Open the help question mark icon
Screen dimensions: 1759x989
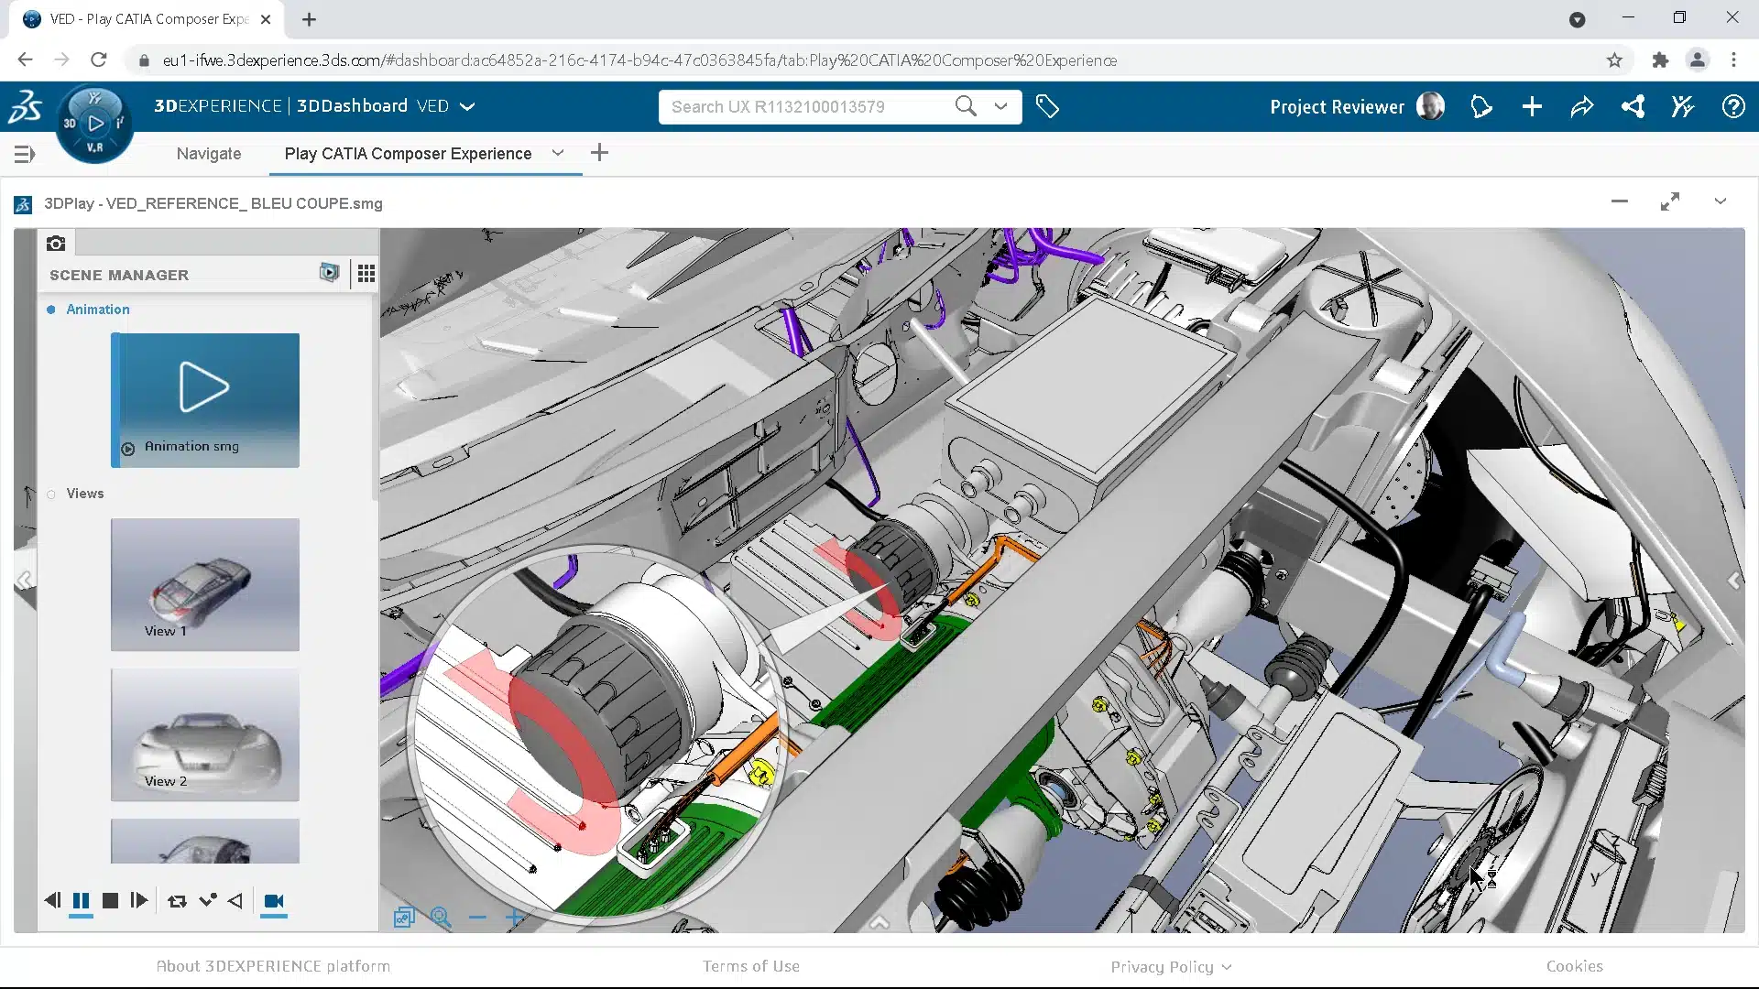pos(1732,107)
